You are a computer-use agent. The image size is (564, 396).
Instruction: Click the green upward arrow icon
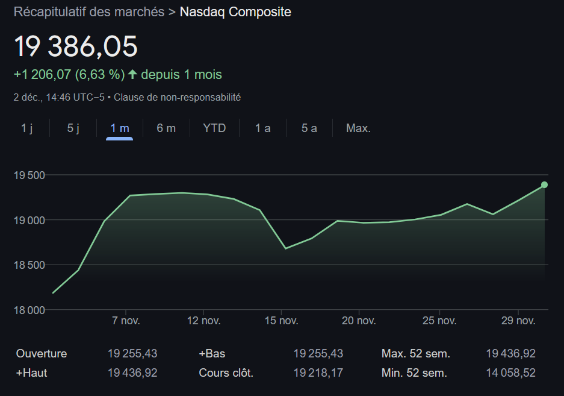(132, 74)
